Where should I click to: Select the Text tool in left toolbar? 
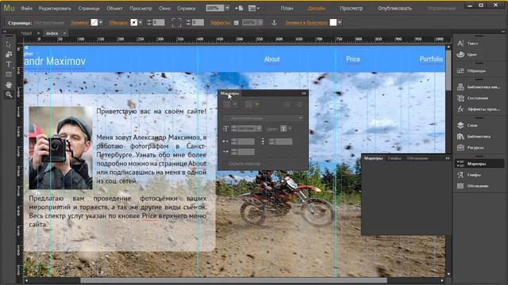(9, 64)
